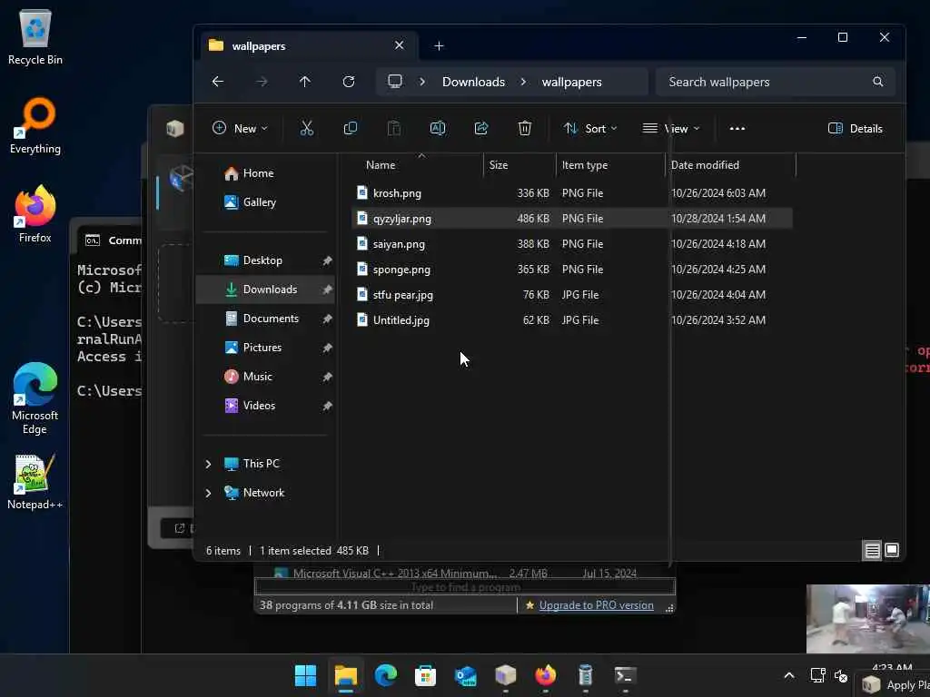Select the Firefox desktop shortcut
930x697 pixels.
click(35, 214)
